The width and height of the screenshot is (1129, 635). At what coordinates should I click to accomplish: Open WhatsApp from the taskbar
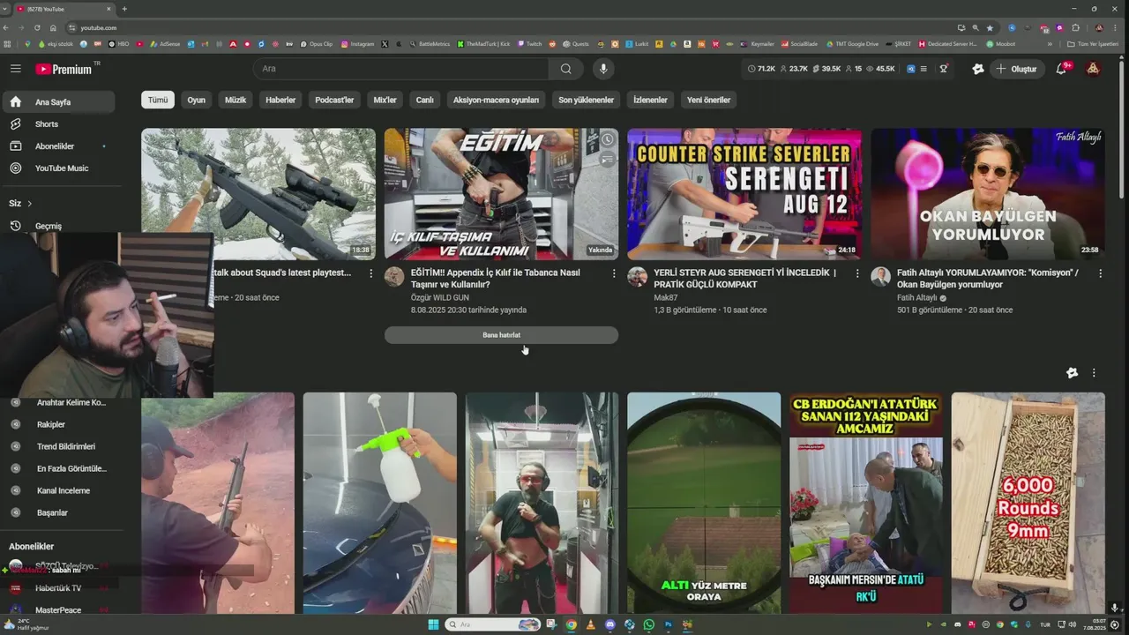tap(648, 624)
